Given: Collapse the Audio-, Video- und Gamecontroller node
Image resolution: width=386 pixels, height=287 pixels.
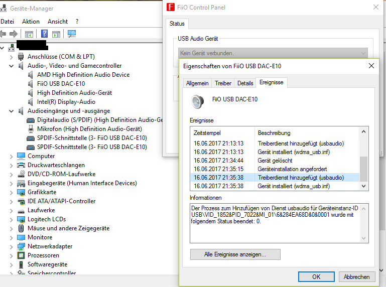Looking at the screenshot, I should pos(12,66).
